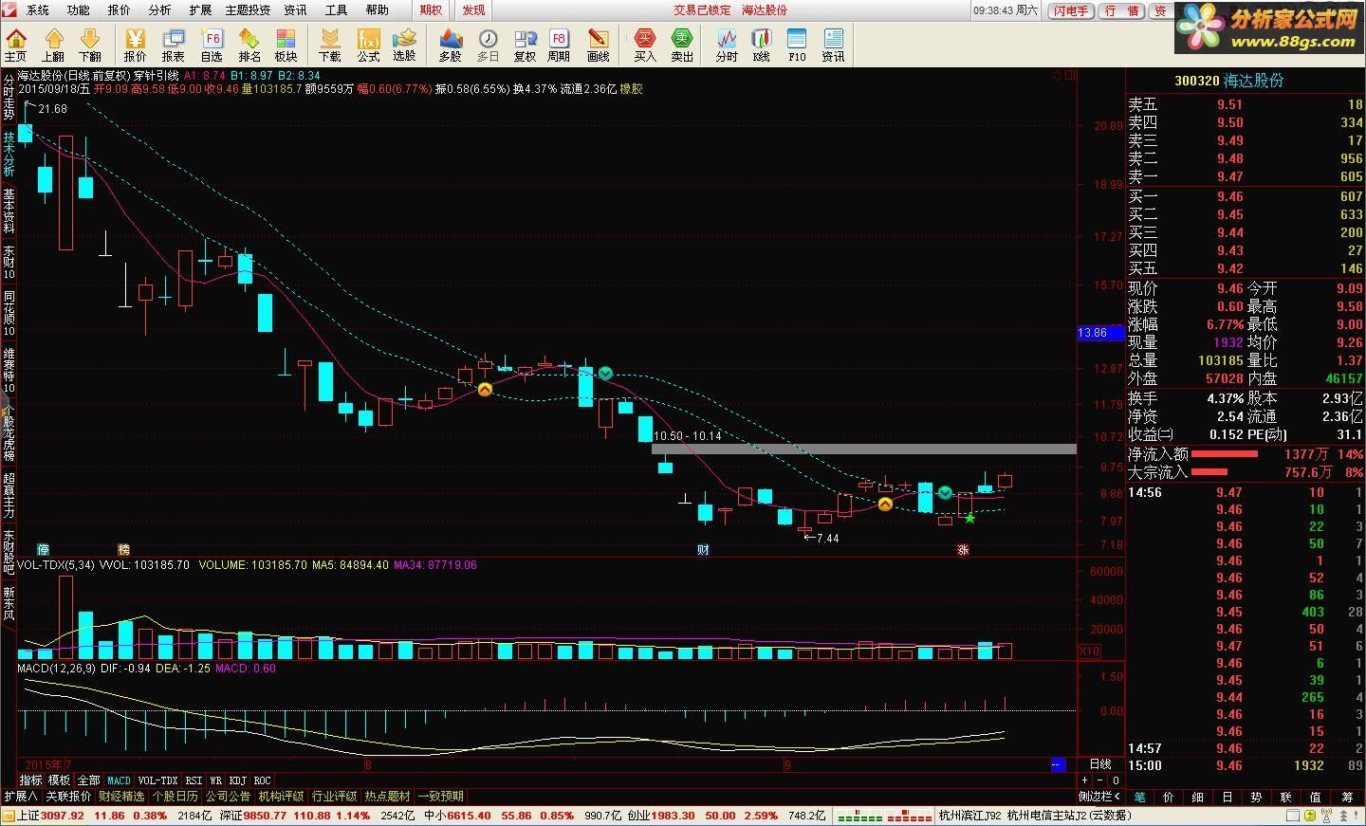
Task: Click the red 买入 buy icon
Action: coord(645,45)
